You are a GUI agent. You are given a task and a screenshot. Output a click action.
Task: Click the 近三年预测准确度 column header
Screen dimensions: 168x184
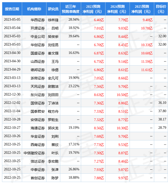point(71,9)
